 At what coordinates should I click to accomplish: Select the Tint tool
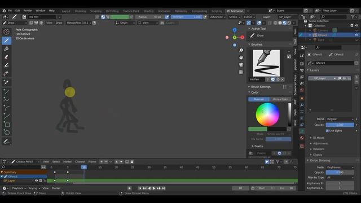pyautogui.click(x=6, y=65)
